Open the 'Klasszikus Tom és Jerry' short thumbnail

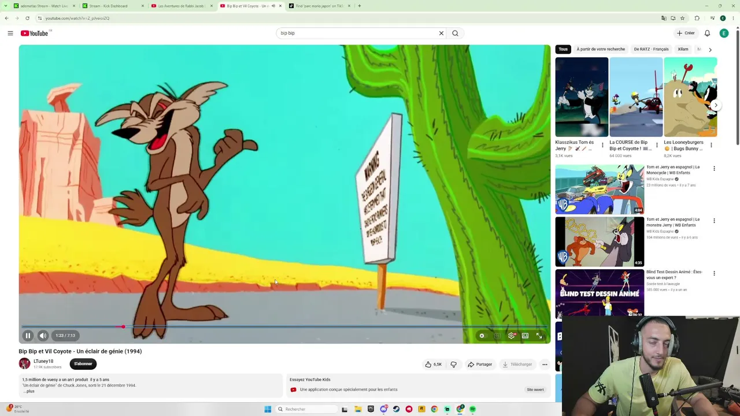click(582, 97)
